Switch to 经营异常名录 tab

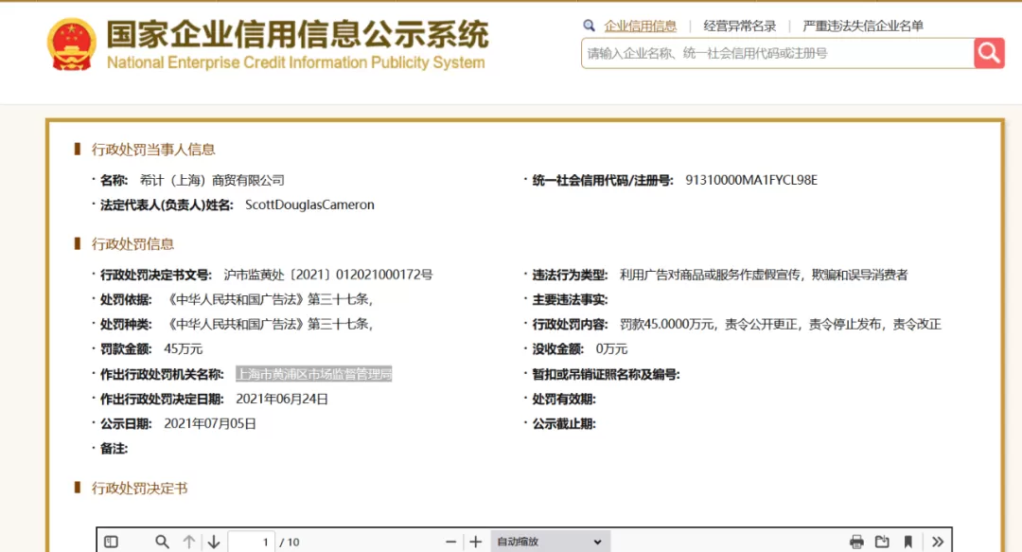click(740, 27)
